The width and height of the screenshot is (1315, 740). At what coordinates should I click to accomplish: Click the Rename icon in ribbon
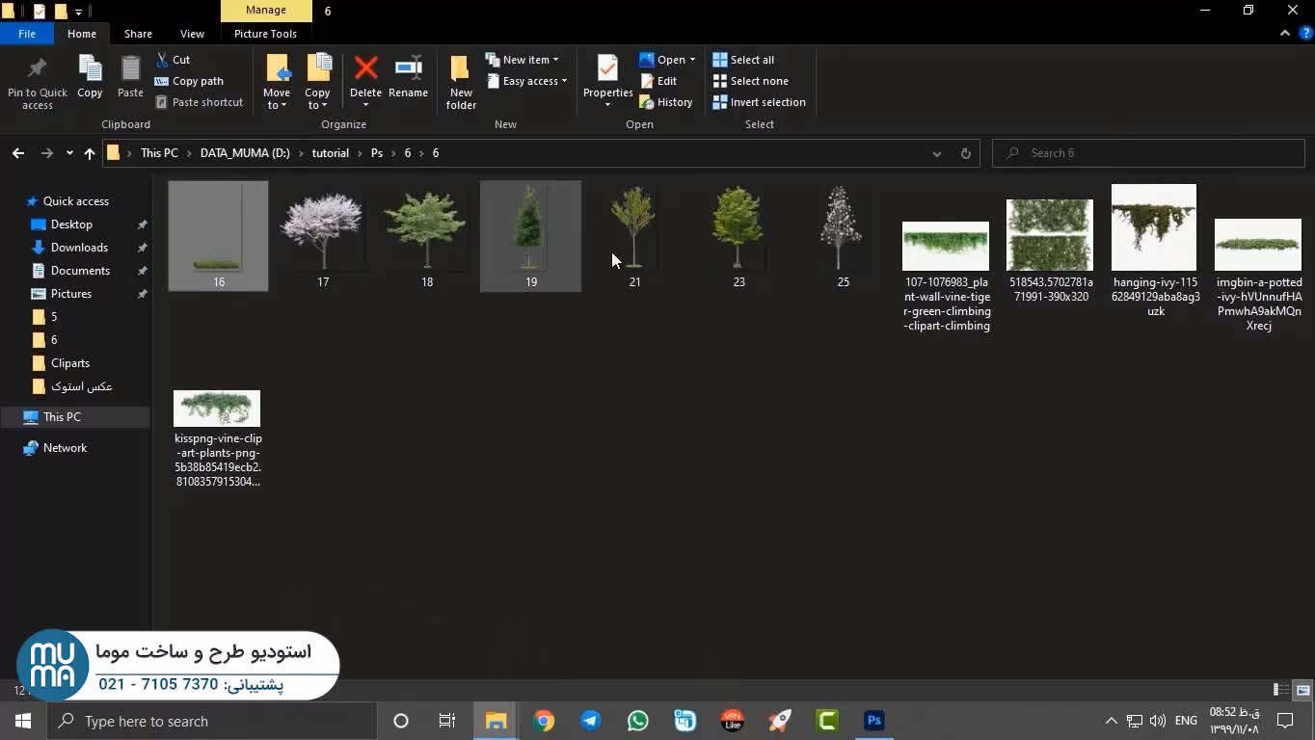[x=408, y=69]
